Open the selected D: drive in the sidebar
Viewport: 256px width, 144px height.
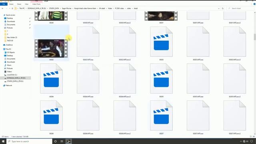coord(16,78)
